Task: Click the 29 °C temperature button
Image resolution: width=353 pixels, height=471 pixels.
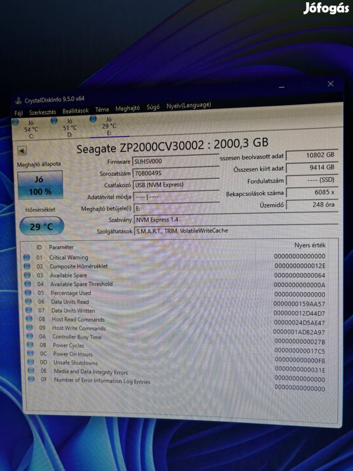Action: [42, 226]
